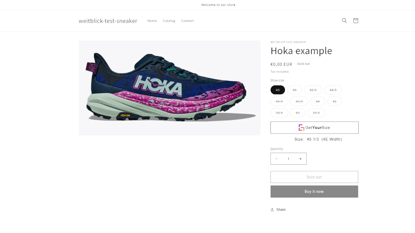Screen dimensions: 415x233
Task: Select the unavailable size 39.5 option
Action: pyautogui.click(x=316, y=113)
